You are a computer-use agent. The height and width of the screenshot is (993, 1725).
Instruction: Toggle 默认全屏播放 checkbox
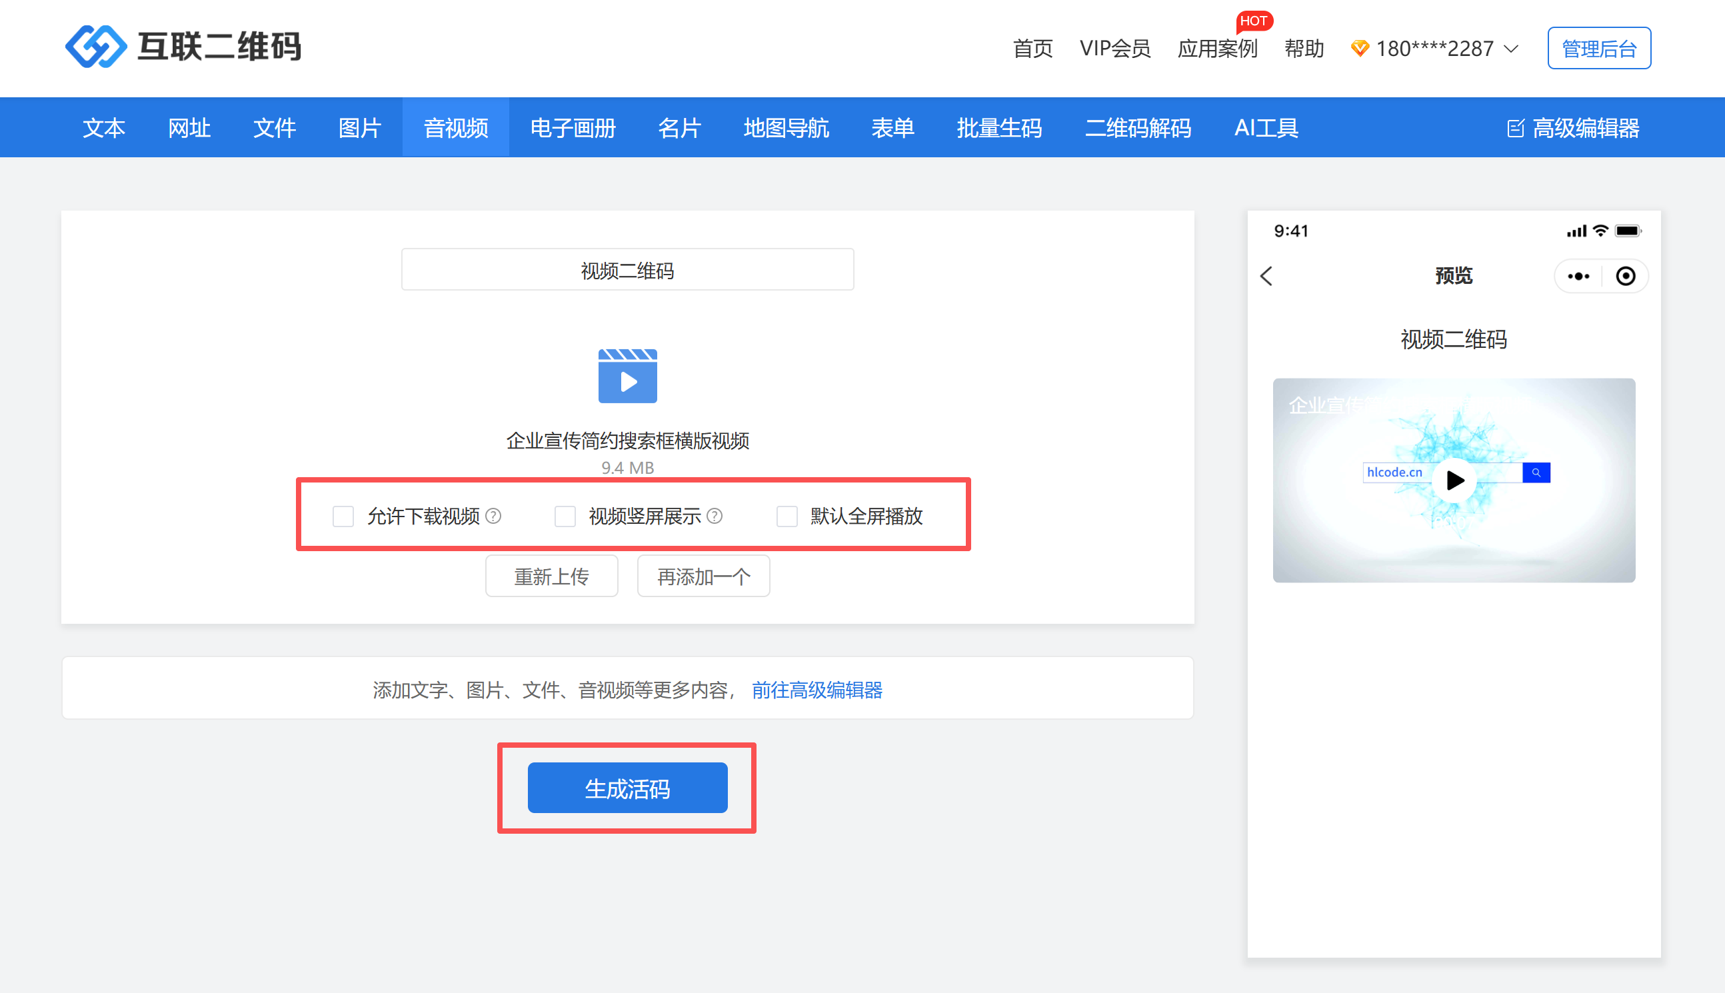[x=787, y=516]
